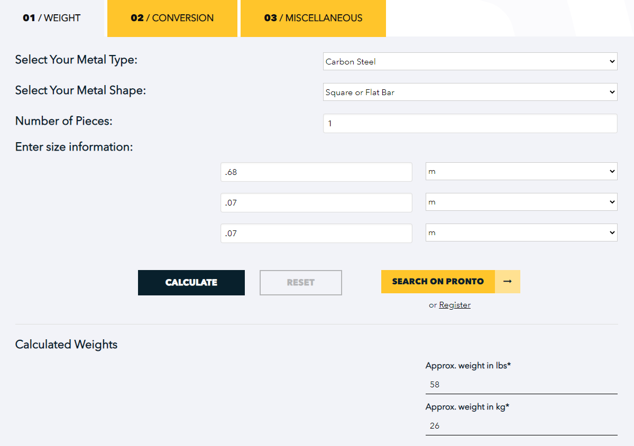Viewport: 634px width, 446px height.
Task: Click the first size field containing .68
Action: 316,172
